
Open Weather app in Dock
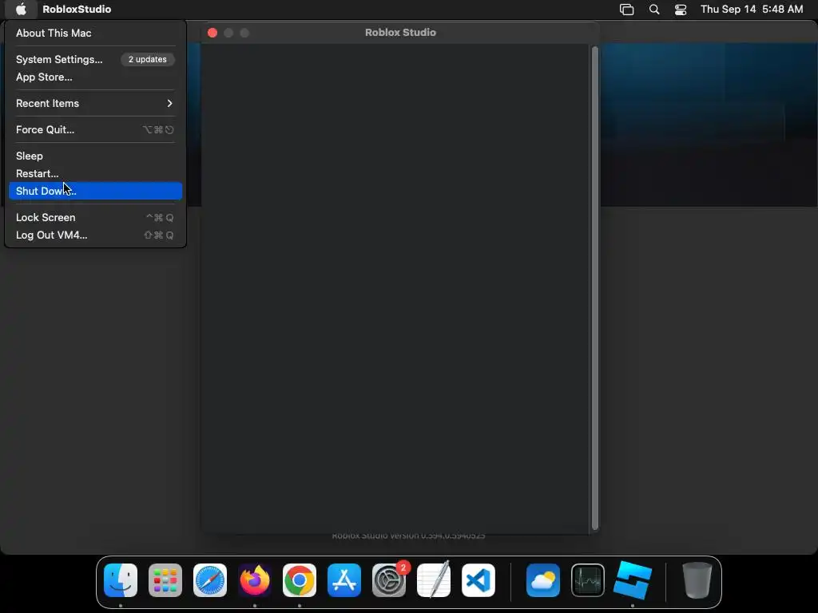pos(543,580)
